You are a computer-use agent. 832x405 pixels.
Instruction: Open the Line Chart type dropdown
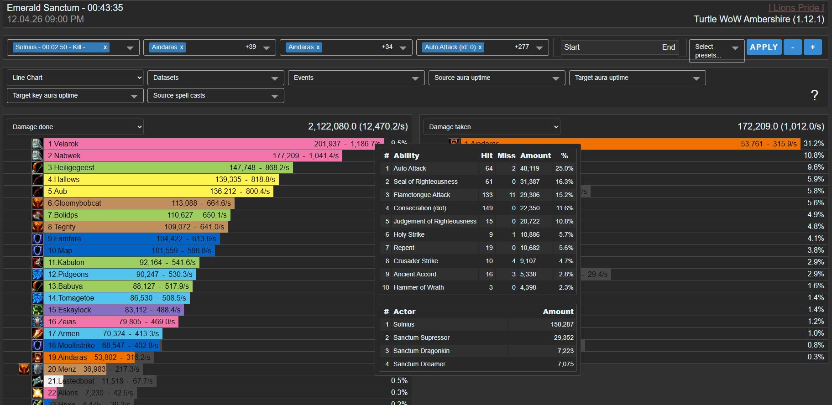coord(75,78)
